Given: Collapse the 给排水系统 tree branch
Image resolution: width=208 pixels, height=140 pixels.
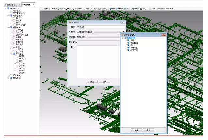Looking at the screenshot, I should pos(6,15).
